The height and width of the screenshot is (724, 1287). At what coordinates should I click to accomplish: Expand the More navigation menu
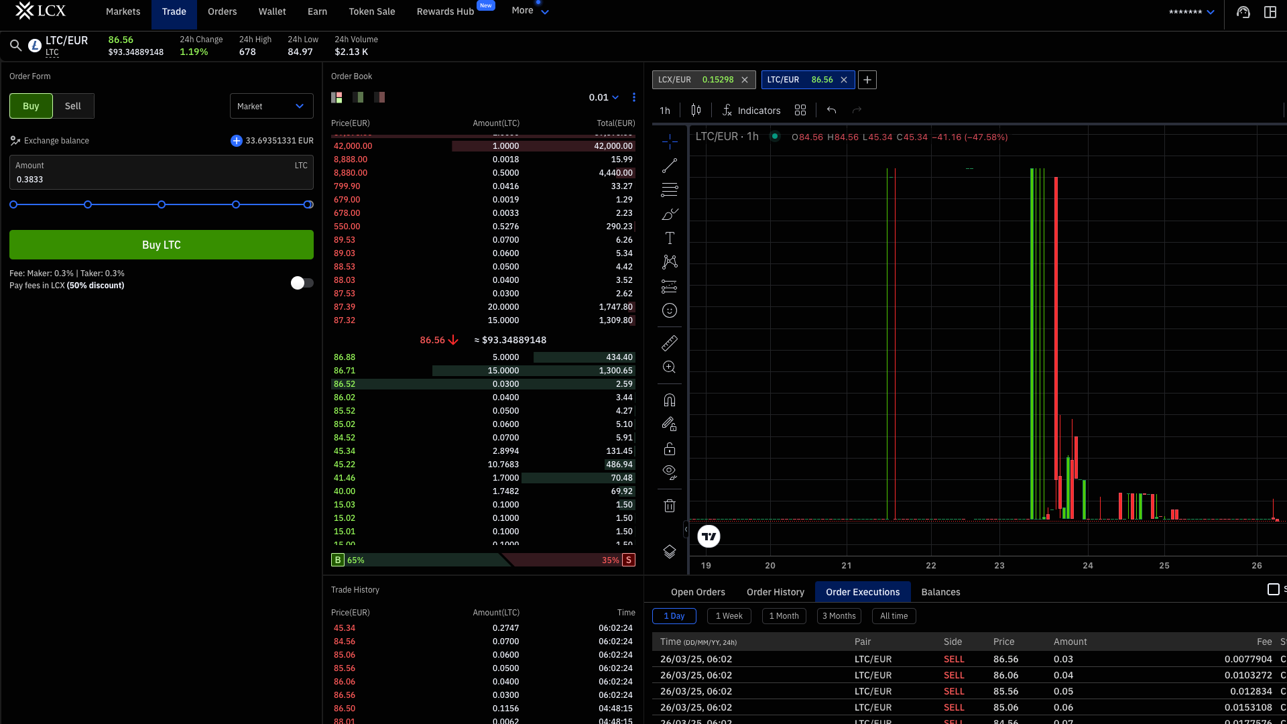[530, 11]
